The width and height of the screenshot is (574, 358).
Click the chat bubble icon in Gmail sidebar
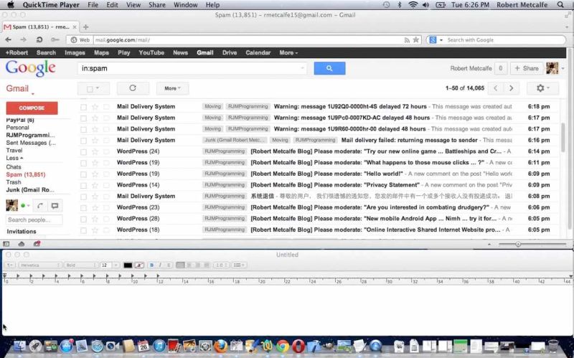(55, 206)
